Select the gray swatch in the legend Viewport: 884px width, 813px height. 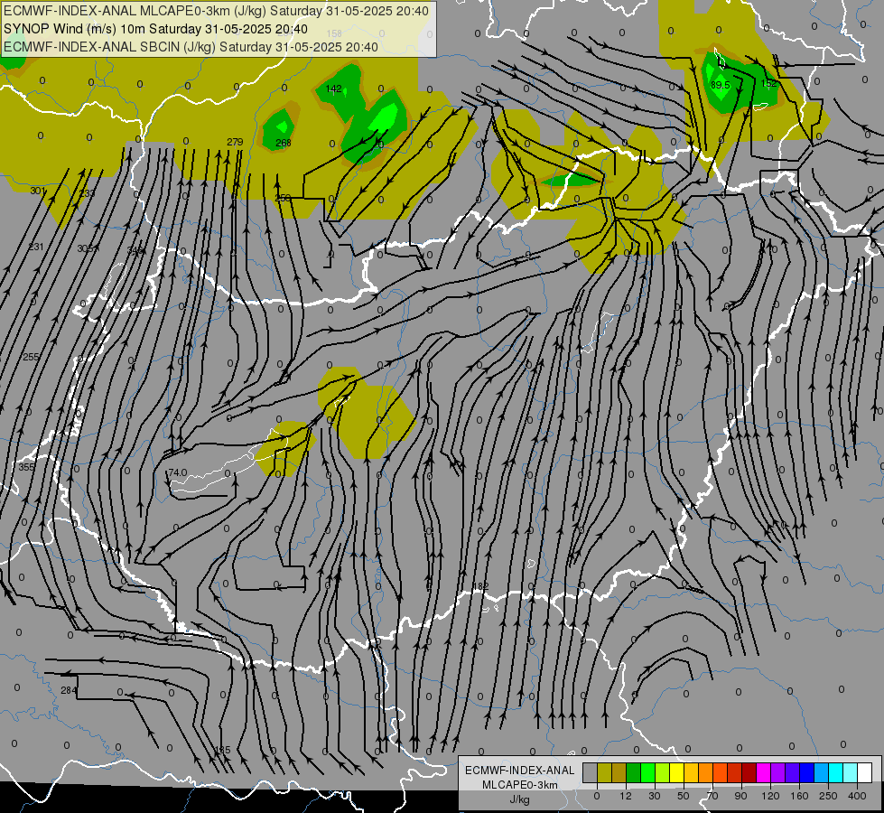pyautogui.click(x=591, y=773)
